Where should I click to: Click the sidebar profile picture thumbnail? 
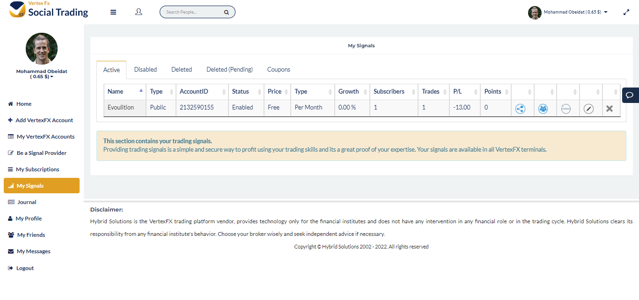42,49
